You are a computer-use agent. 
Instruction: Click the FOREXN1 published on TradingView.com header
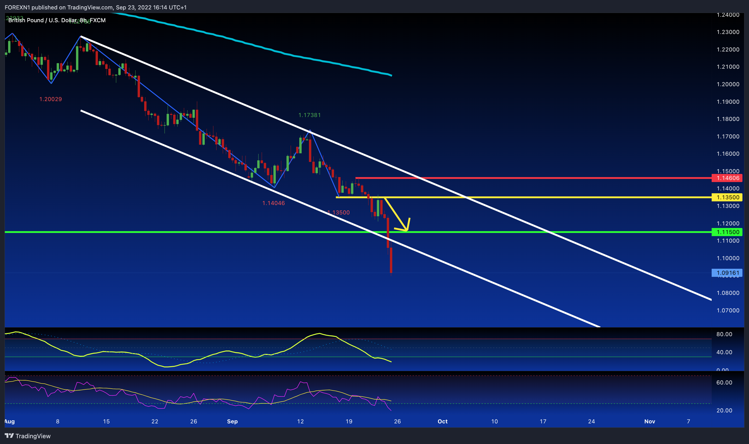pos(95,7)
